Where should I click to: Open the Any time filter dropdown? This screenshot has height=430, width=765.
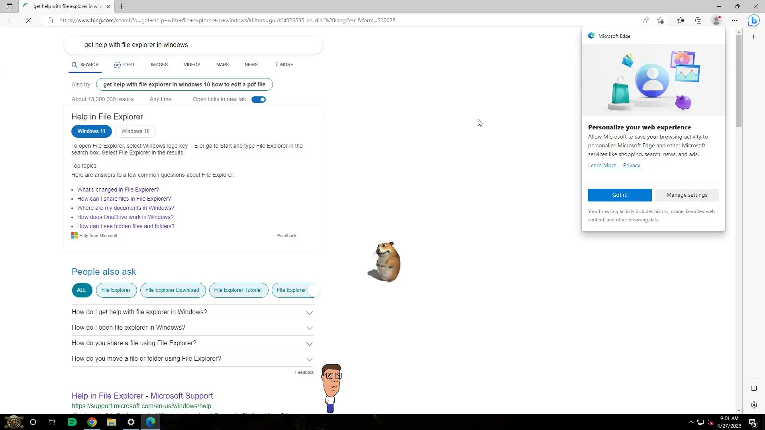(160, 100)
